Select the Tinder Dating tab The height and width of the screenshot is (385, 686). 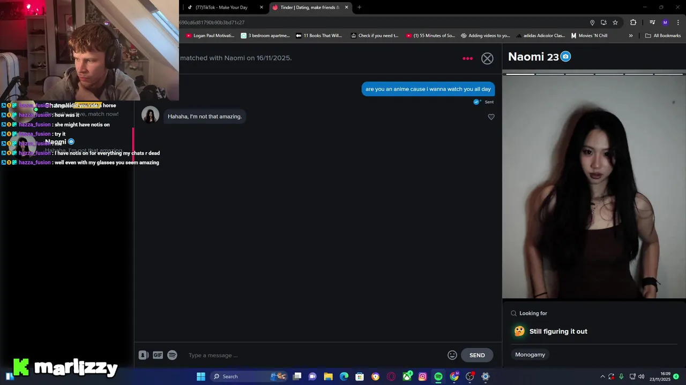pos(310,7)
